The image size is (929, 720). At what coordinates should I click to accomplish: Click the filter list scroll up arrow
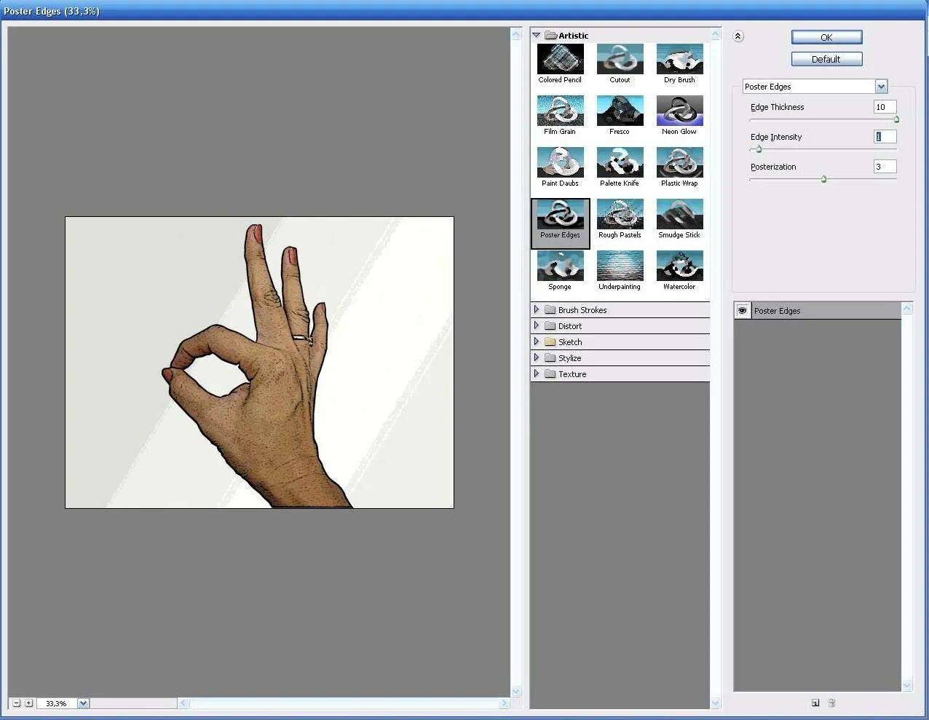(x=716, y=34)
